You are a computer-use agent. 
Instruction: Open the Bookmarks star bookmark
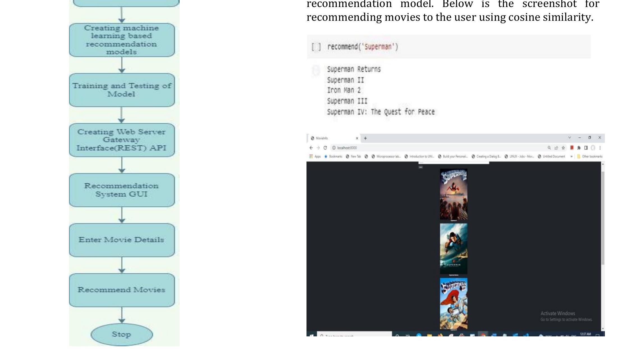333,156
